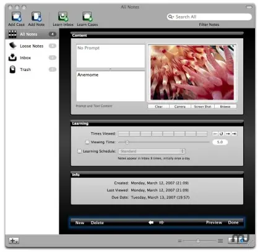
Task: Select Loose Notes in the sidebar
Action: tap(32, 46)
